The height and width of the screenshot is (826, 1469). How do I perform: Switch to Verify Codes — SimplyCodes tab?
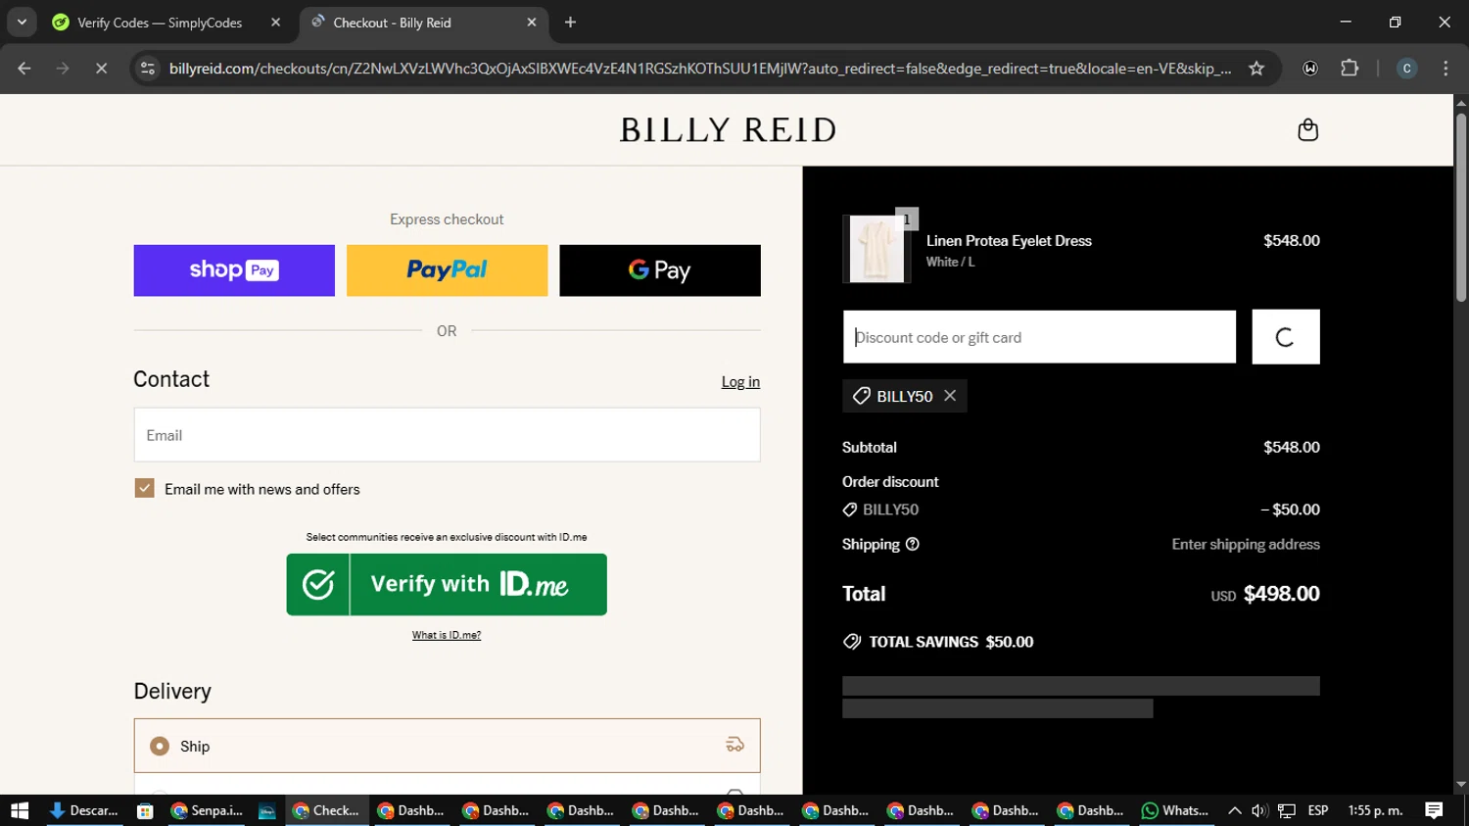pos(160,23)
